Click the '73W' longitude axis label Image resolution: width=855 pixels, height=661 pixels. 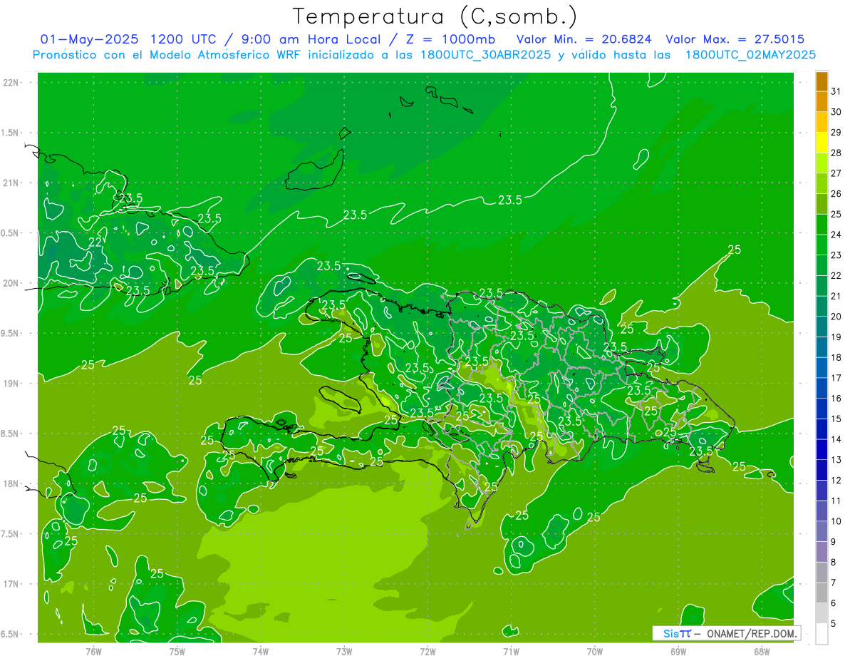(344, 651)
